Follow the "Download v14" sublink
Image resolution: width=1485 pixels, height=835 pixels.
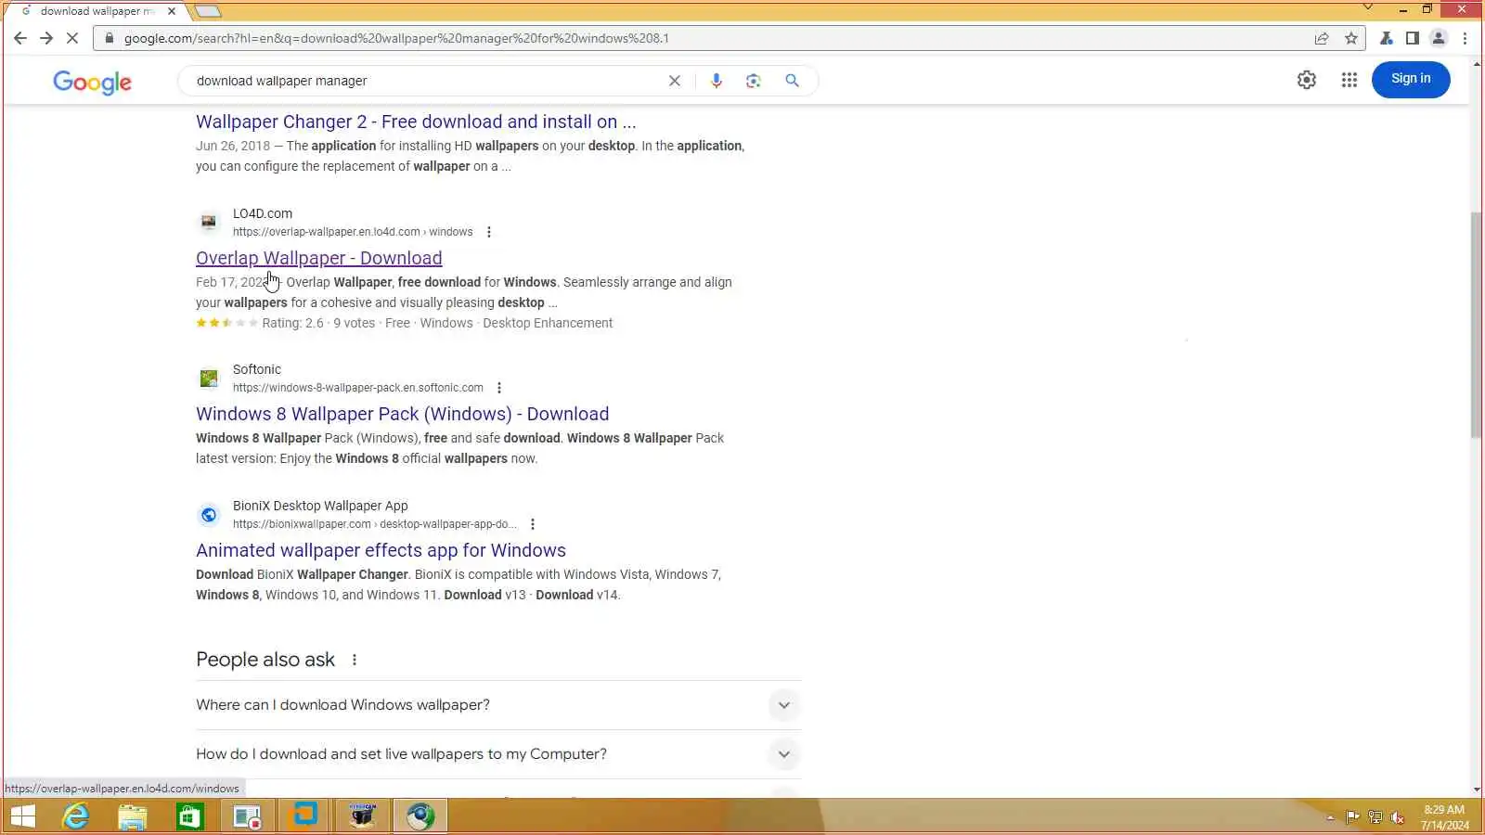coord(576,595)
